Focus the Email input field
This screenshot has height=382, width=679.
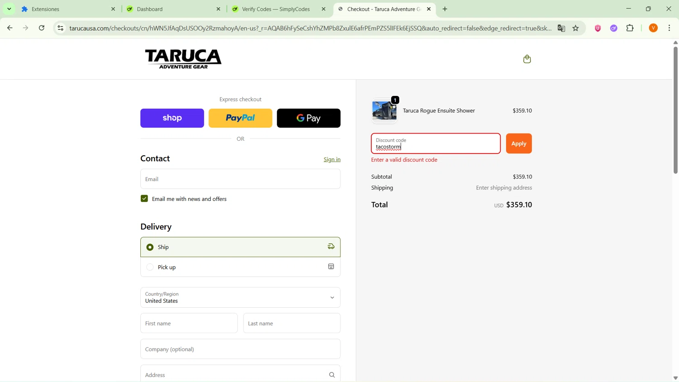click(x=240, y=179)
